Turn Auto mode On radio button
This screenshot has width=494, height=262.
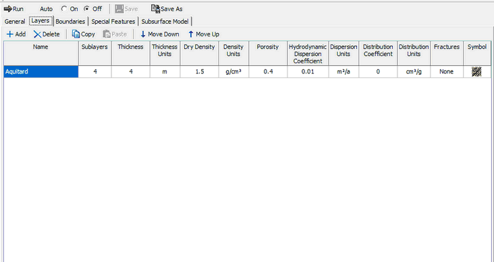point(64,9)
